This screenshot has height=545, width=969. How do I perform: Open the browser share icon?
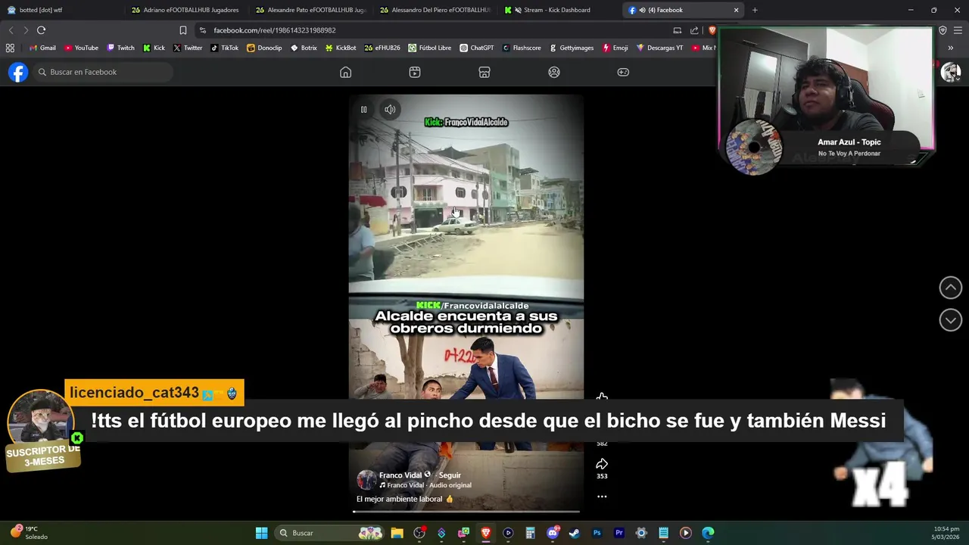pyautogui.click(x=694, y=30)
